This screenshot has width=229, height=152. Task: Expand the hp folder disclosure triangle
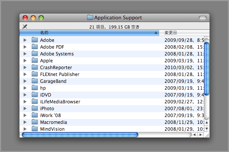pyautogui.click(x=25, y=88)
